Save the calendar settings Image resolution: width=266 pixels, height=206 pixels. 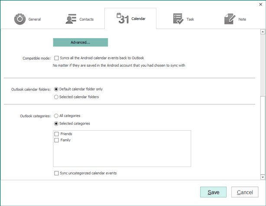213,192
